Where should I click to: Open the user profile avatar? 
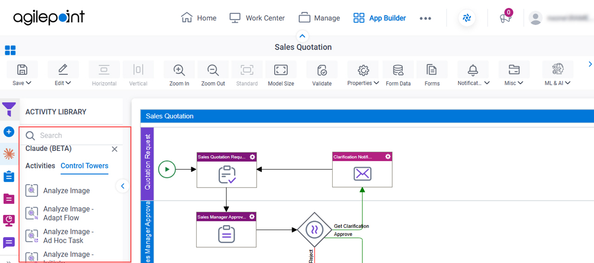[536, 18]
